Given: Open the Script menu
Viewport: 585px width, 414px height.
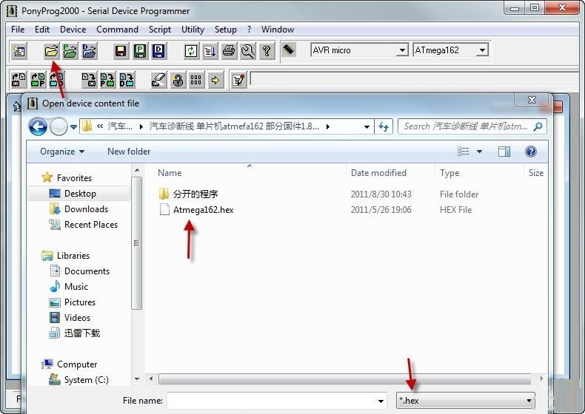Looking at the screenshot, I should tap(160, 30).
